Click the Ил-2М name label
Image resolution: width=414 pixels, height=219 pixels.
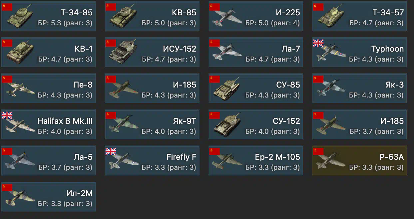pyautogui.click(x=79, y=193)
